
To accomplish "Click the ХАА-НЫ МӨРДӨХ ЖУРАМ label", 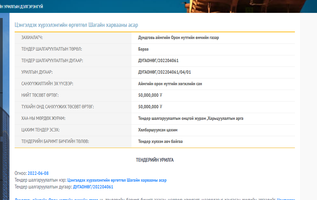I will (x=43, y=119).
